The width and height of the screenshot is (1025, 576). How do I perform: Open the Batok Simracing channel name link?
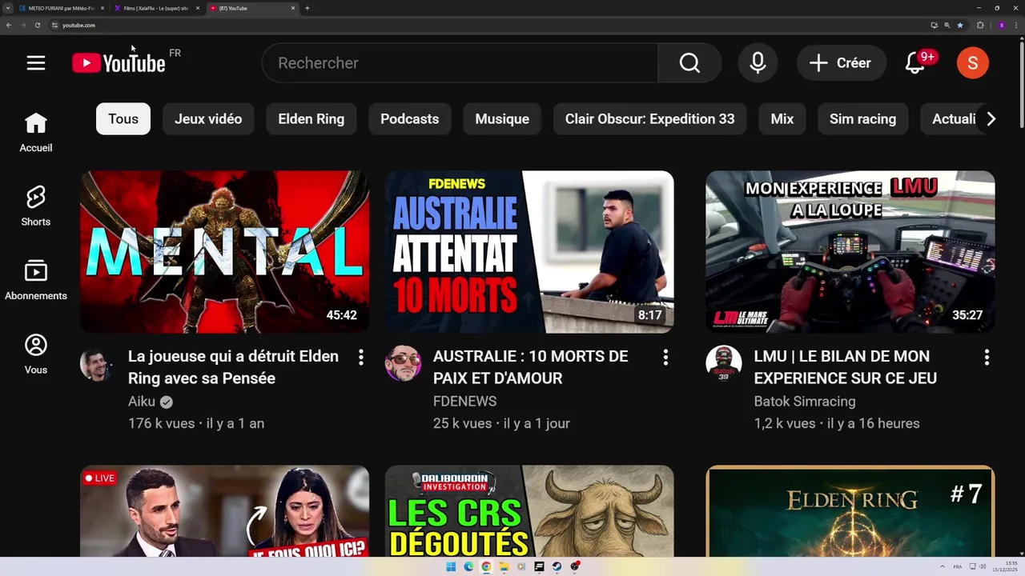point(805,402)
